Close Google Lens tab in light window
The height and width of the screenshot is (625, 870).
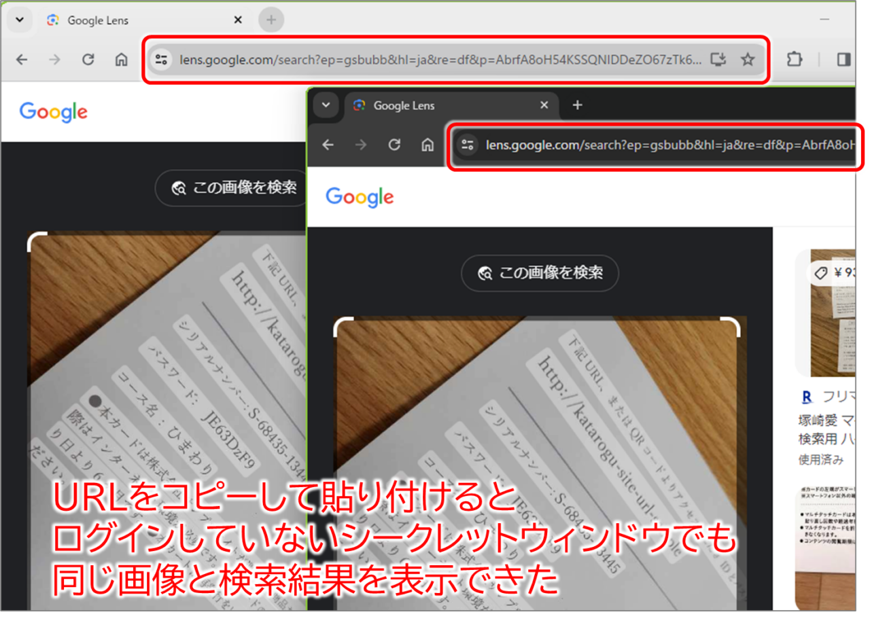(x=238, y=20)
